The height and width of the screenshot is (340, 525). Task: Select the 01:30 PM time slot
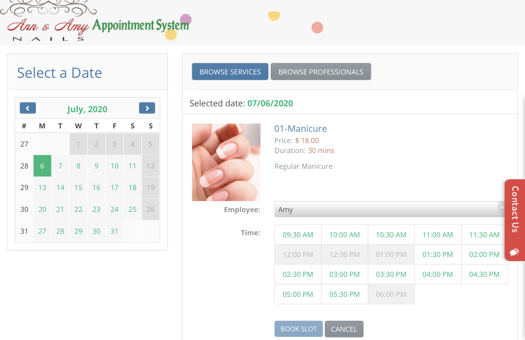coord(438,254)
